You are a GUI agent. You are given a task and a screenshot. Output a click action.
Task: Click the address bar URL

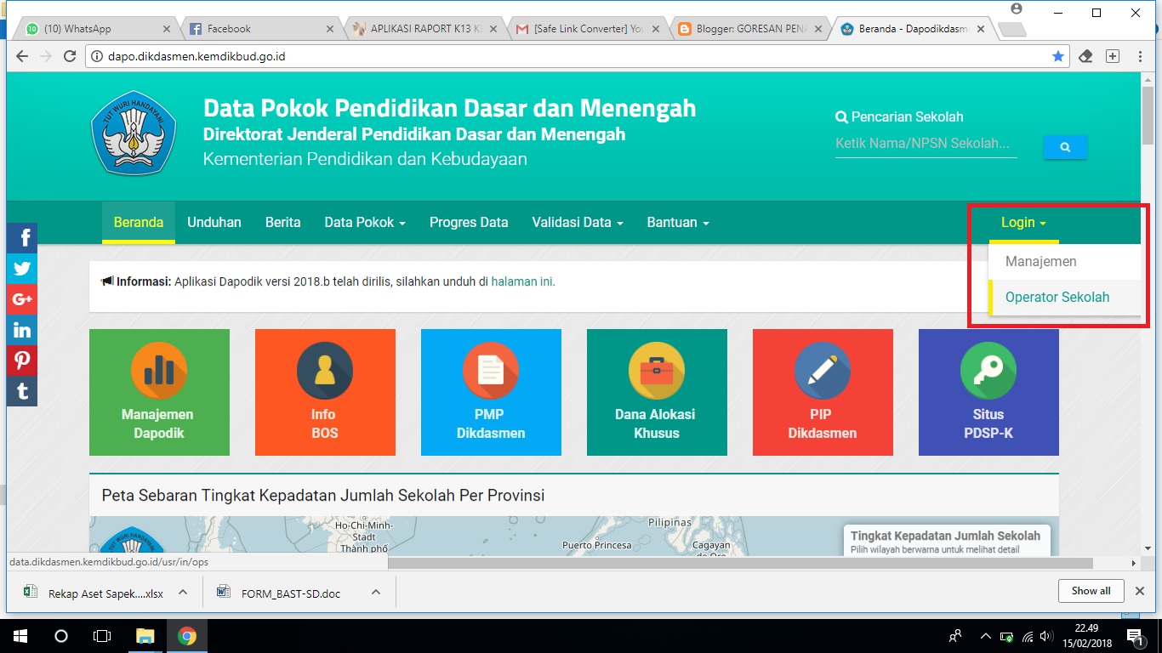[x=197, y=57]
